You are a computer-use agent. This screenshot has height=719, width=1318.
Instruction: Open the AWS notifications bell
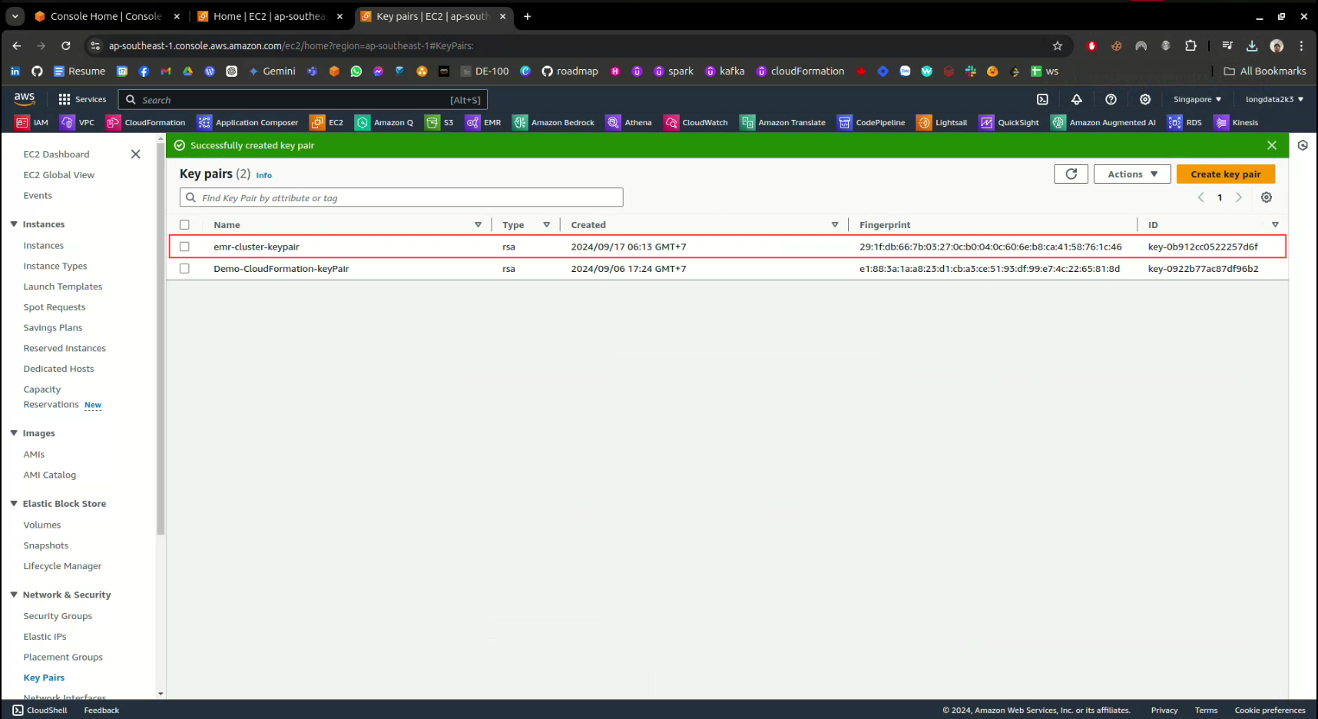[1076, 99]
